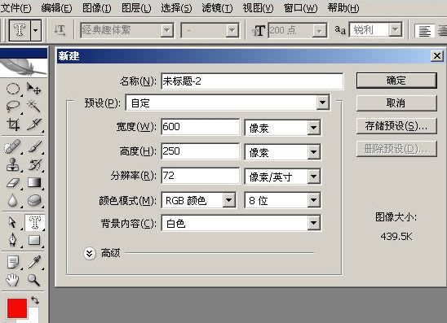Select the Elliptical Marquee tool
The height and width of the screenshot is (323, 447).
13,89
